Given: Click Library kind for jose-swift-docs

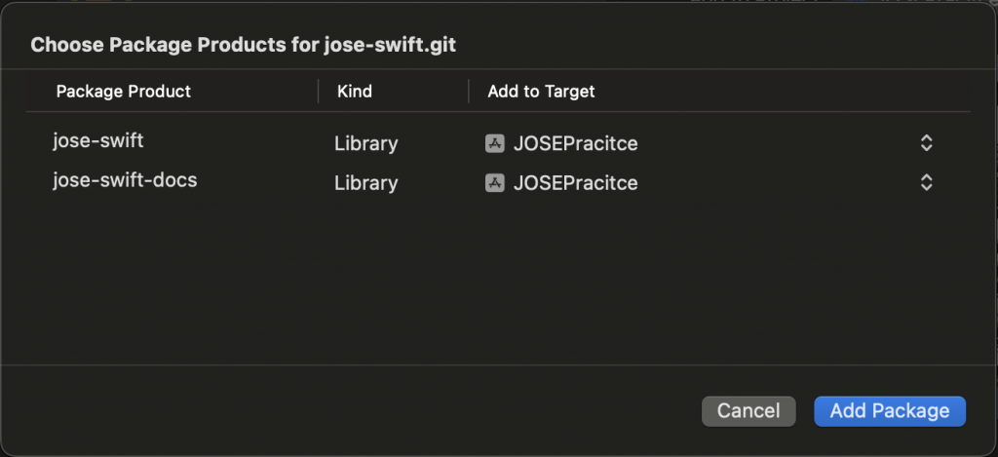Looking at the screenshot, I should click(365, 182).
